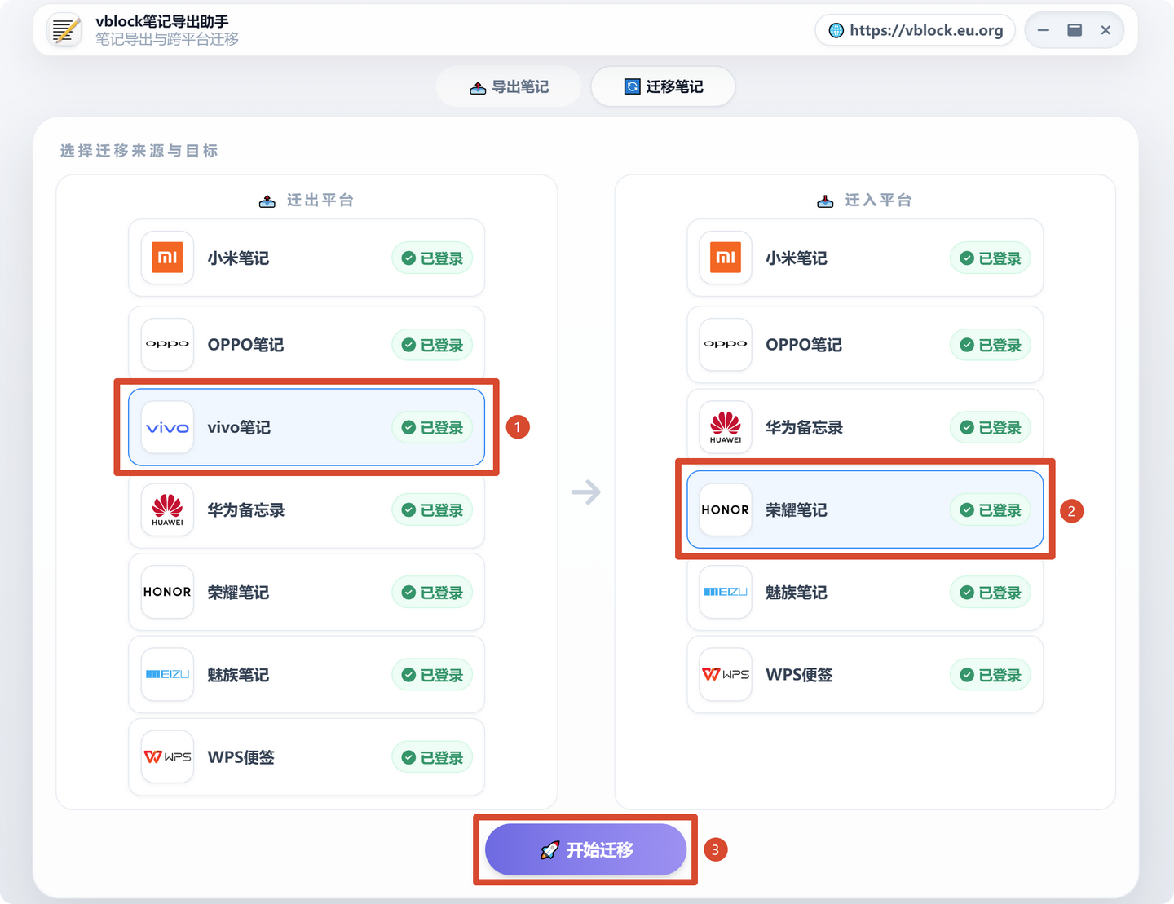Viewport: 1174px width, 904px height.
Task: Switch to the 导出笔记 tab
Action: tap(509, 86)
